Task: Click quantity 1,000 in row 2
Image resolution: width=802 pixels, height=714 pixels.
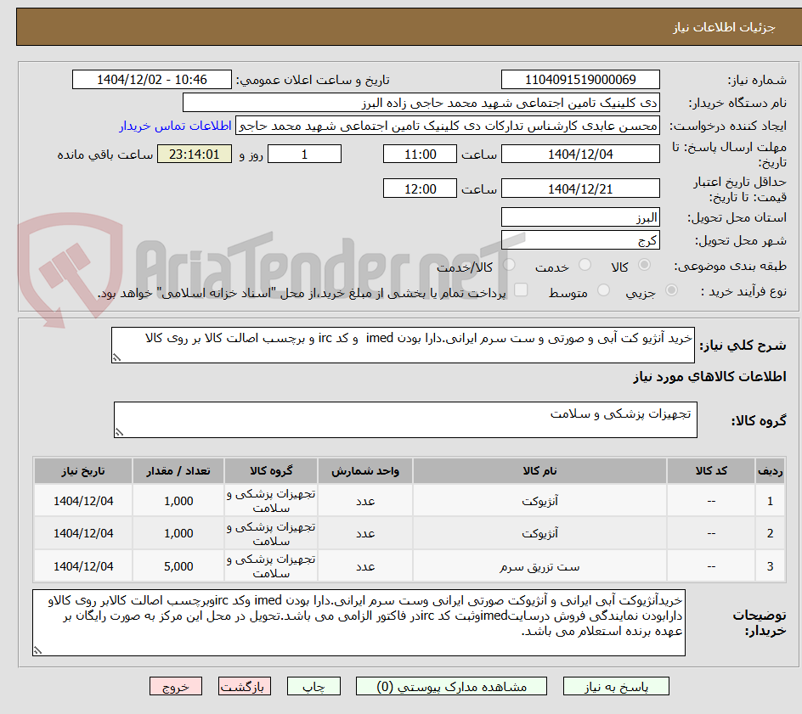Action: click(x=178, y=533)
